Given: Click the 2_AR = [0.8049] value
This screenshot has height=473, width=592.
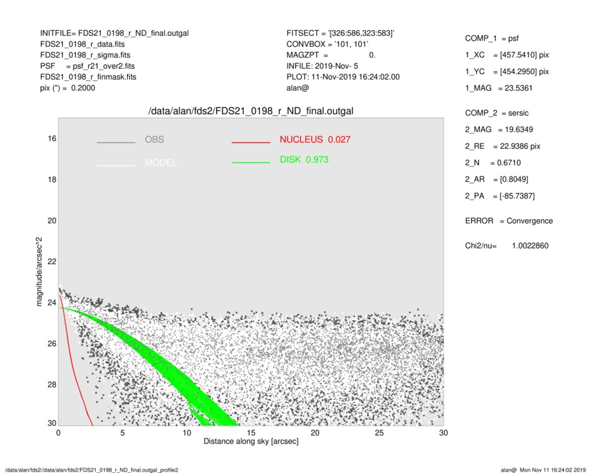Looking at the screenshot, I should [496, 180].
